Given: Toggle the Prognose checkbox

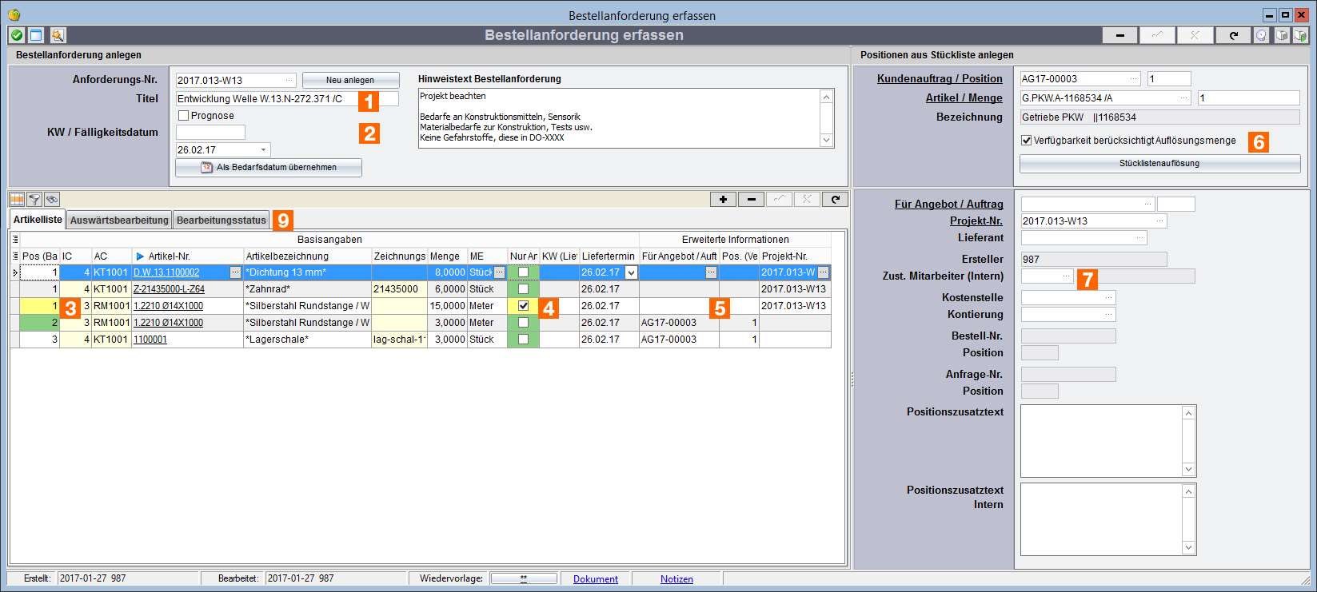Looking at the screenshot, I should tap(183, 116).
